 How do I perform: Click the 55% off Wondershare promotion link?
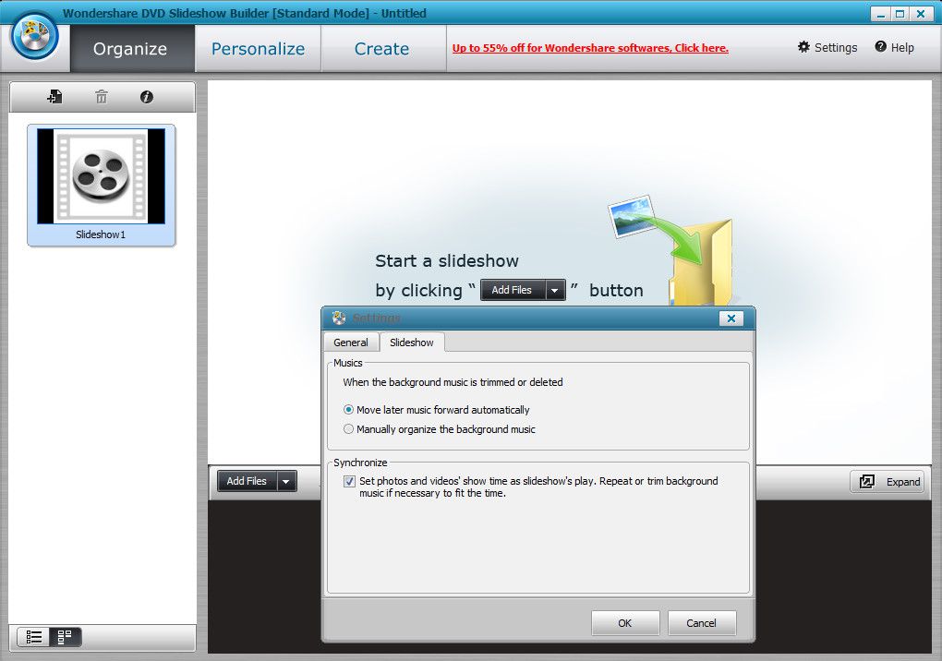590,48
